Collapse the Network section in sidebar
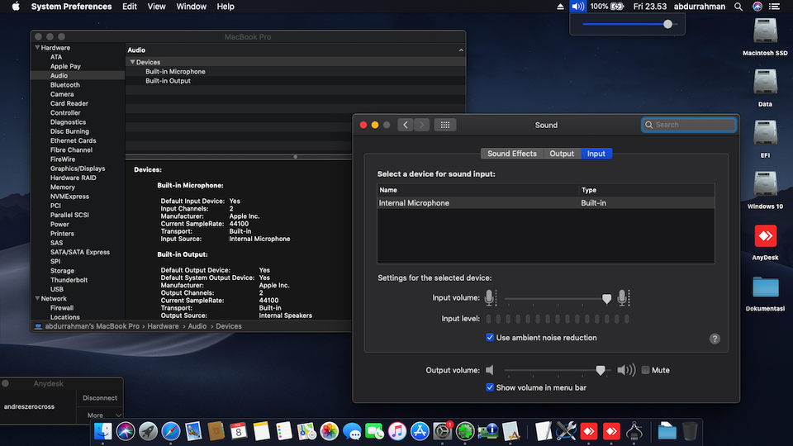The height and width of the screenshot is (446, 793). (36, 299)
